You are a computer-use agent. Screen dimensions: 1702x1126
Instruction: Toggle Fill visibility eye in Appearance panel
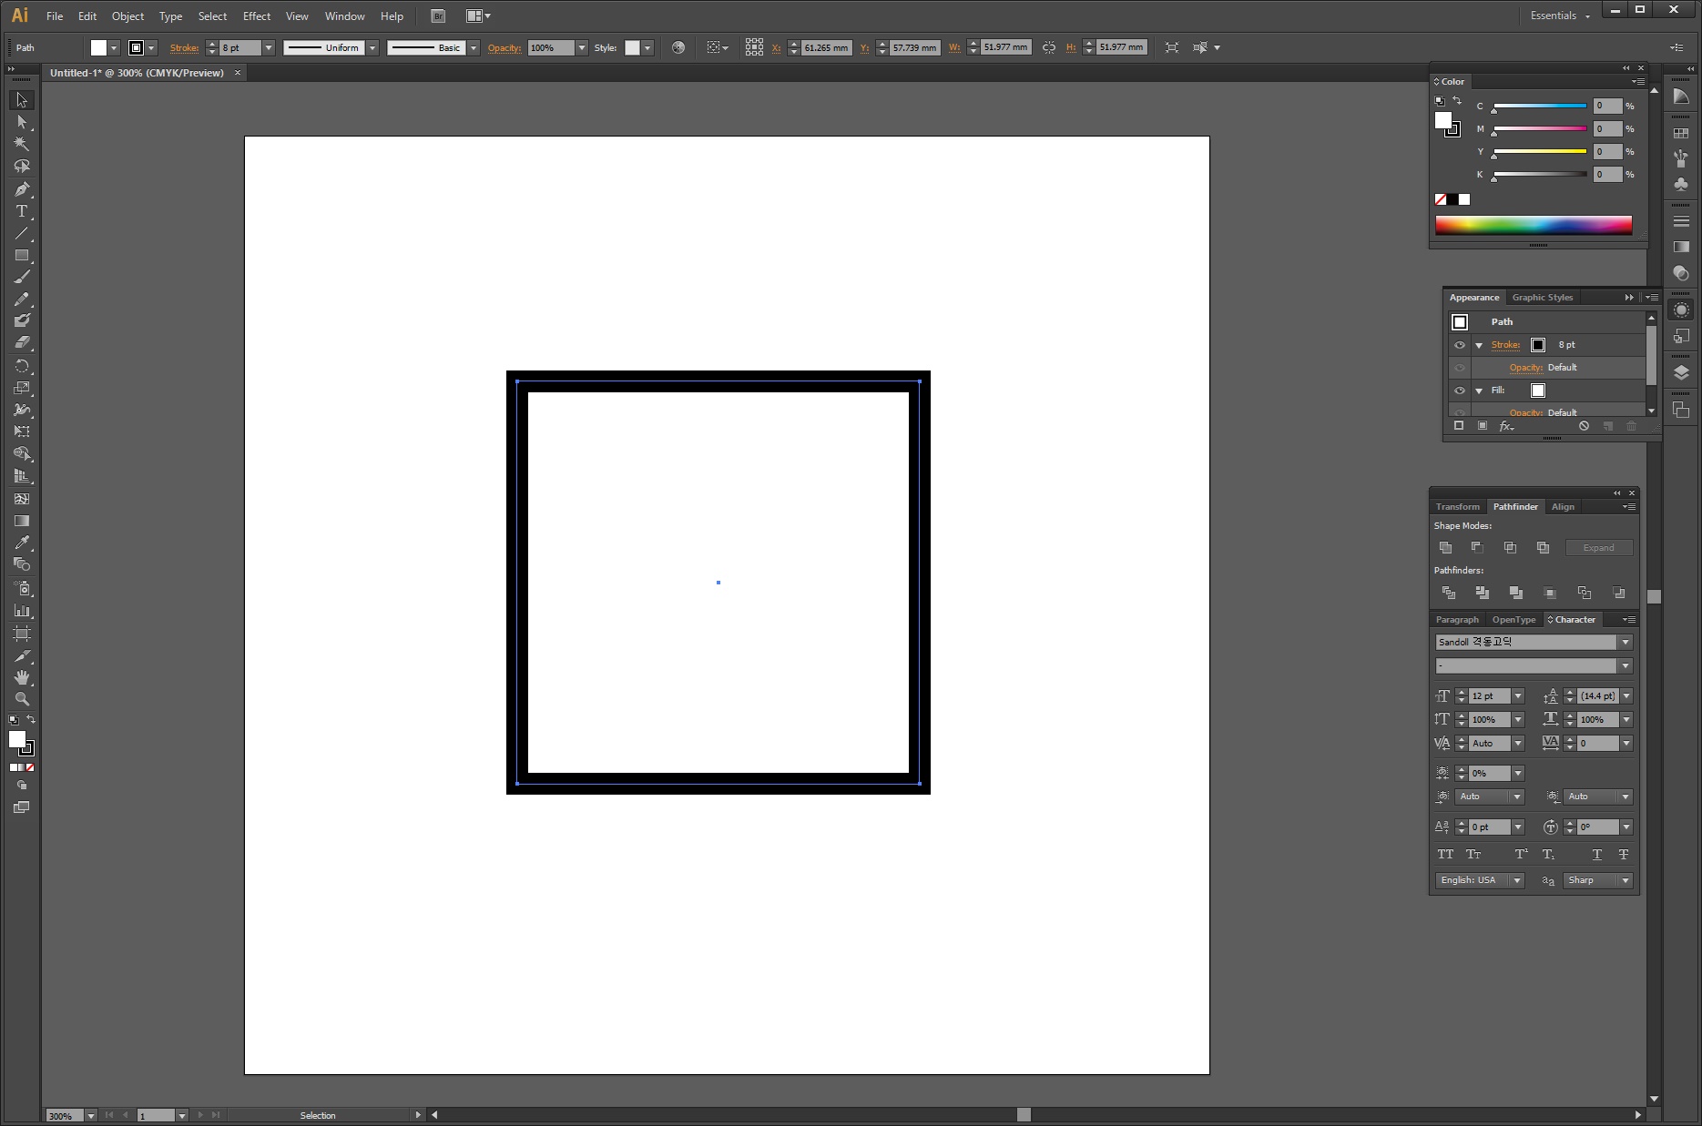pyautogui.click(x=1460, y=391)
